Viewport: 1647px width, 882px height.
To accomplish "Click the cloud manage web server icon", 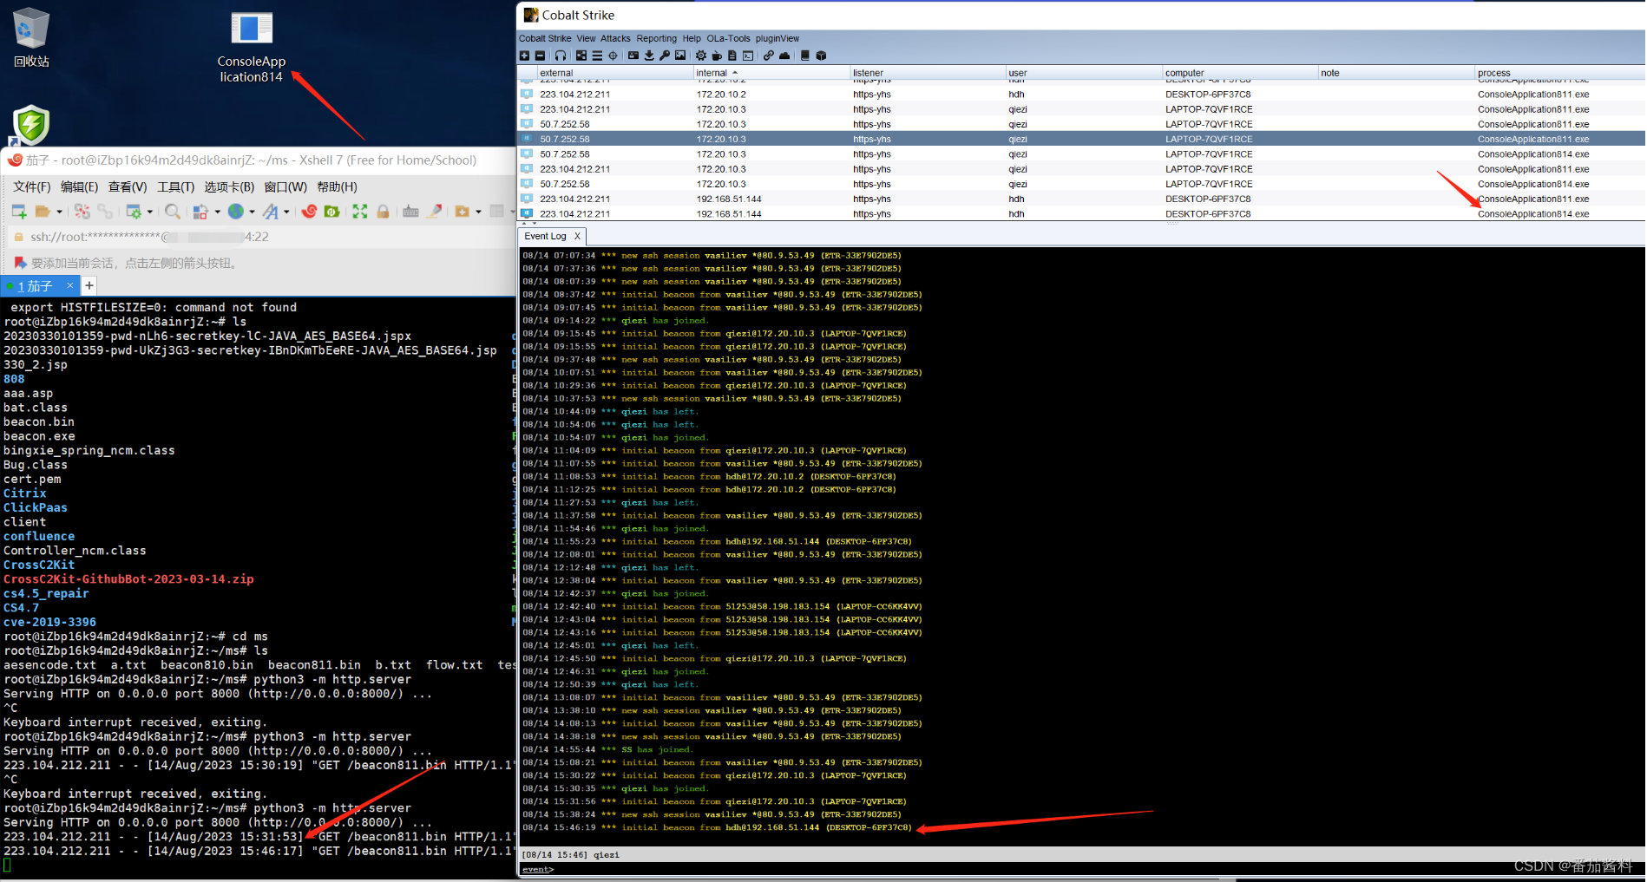I will (x=784, y=56).
